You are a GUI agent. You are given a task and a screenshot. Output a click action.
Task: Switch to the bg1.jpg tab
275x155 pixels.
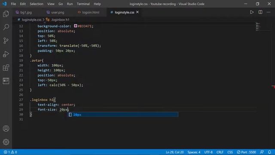tap(26, 12)
